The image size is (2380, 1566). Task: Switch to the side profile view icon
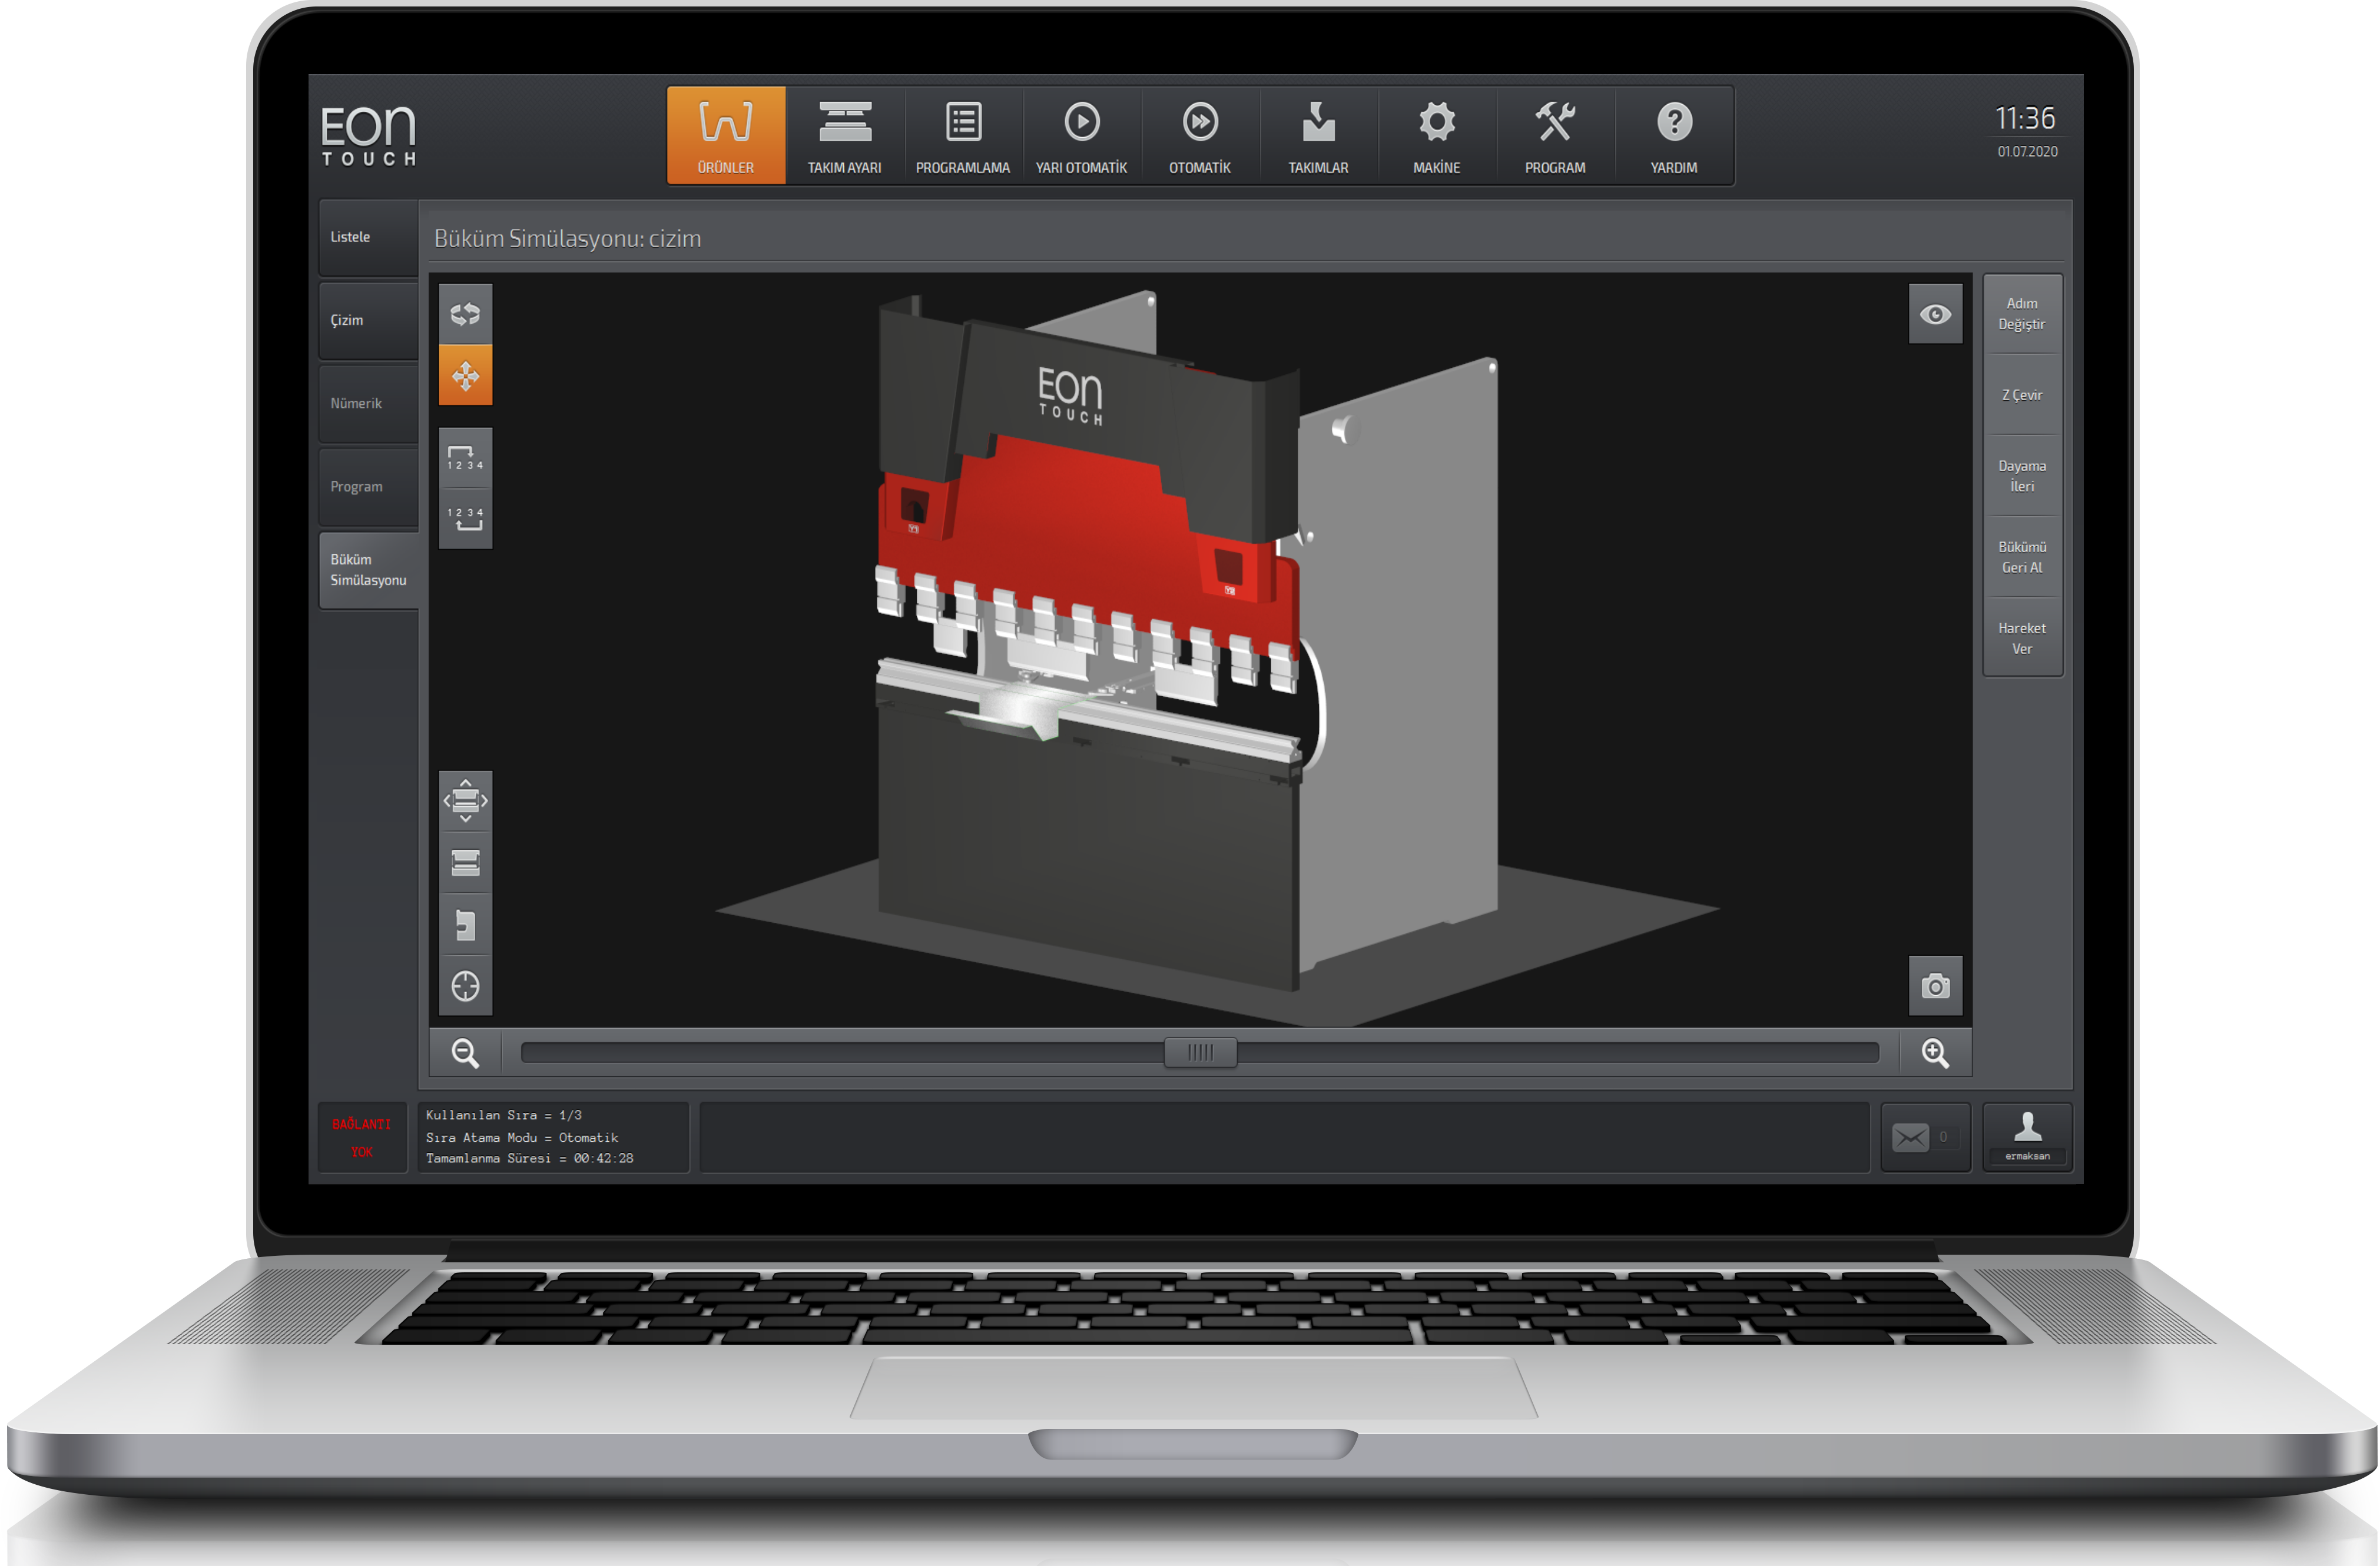tap(466, 925)
